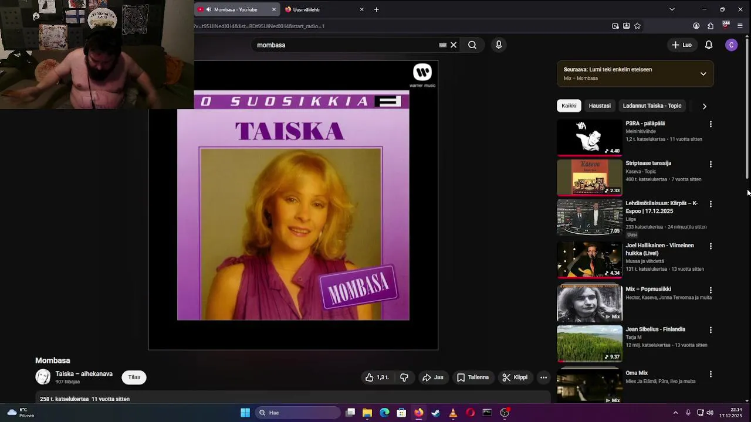The width and height of the screenshot is (751, 422).
Task: Click the YouTube search input field
Action: tap(346, 45)
